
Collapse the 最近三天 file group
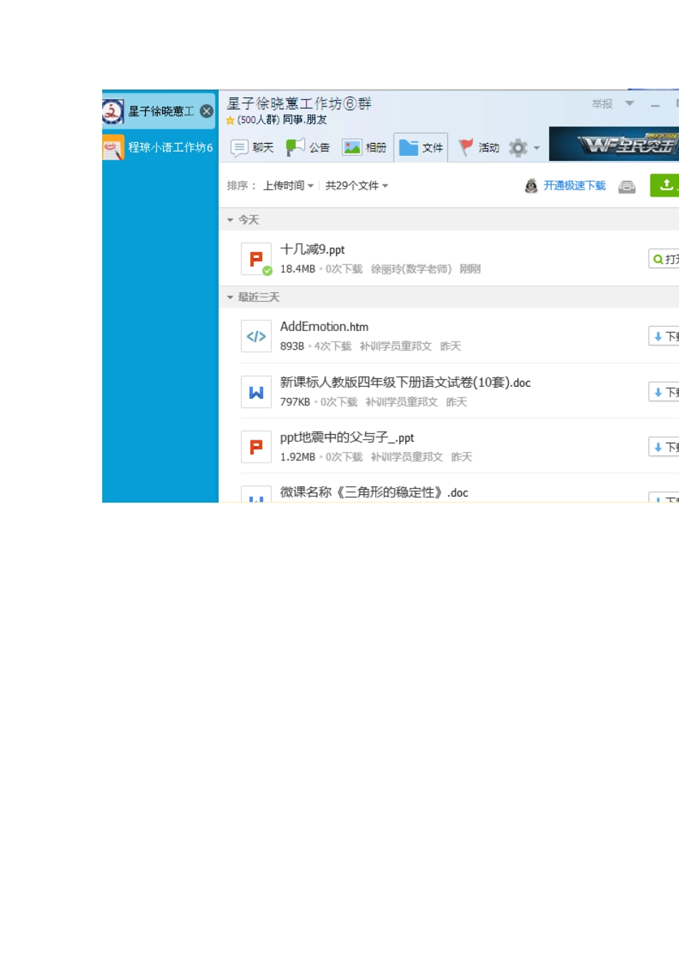230,297
